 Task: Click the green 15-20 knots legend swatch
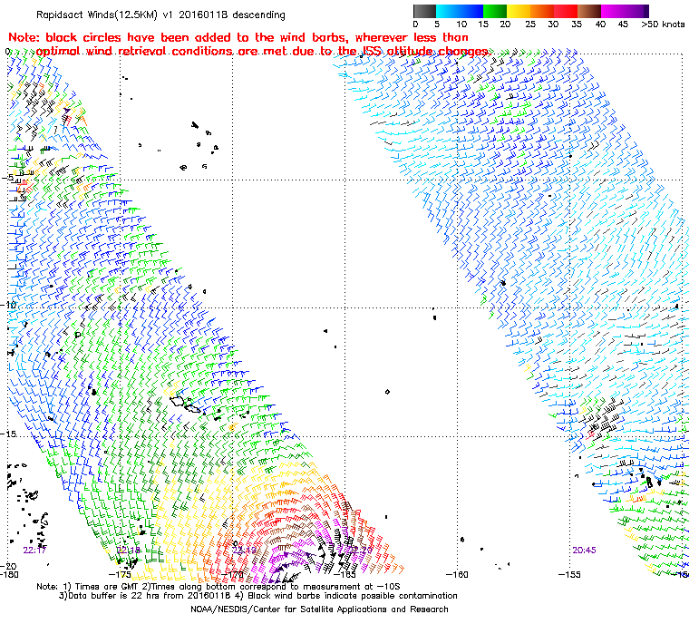495,11
